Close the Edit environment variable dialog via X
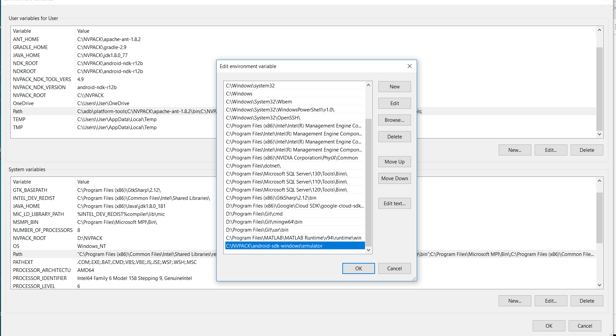616x336 pixels. [409, 66]
